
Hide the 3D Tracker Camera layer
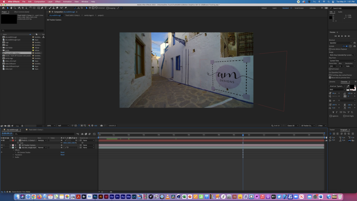coord(2,145)
